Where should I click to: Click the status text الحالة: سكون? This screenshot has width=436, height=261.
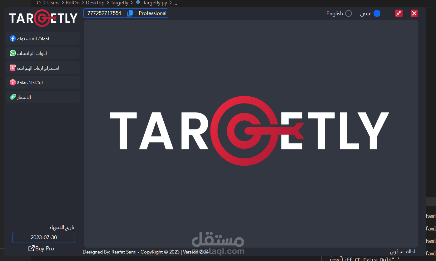pos(403,252)
